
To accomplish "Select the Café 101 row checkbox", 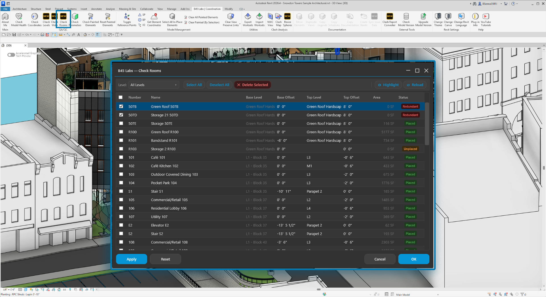I will (121, 157).
